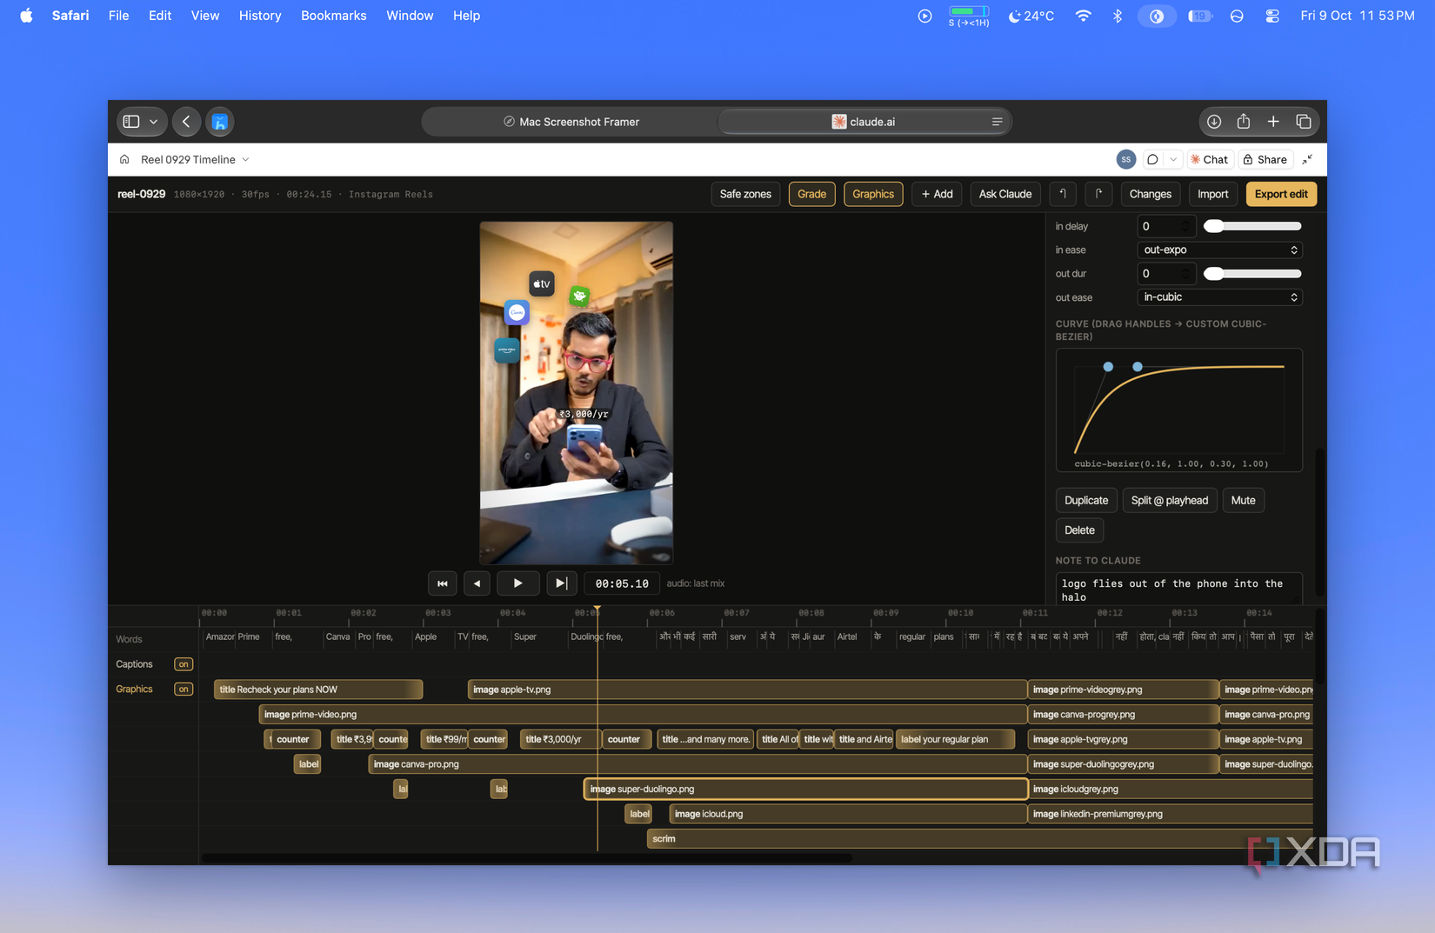Expand the chevron next to the comment icon
This screenshot has width=1435, height=933.
[1173, 159]
